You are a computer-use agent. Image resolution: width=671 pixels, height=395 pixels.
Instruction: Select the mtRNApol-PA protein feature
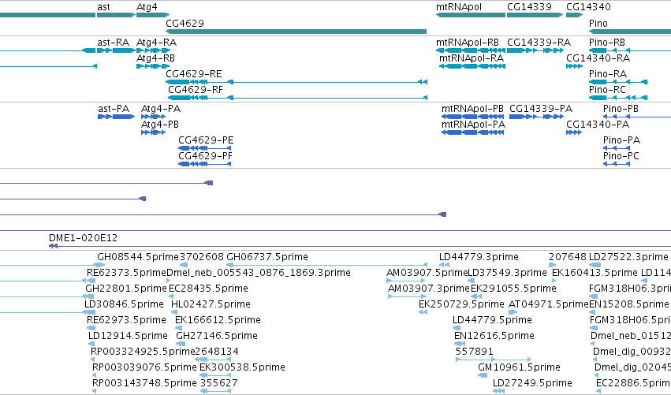[x=473, y=132]
